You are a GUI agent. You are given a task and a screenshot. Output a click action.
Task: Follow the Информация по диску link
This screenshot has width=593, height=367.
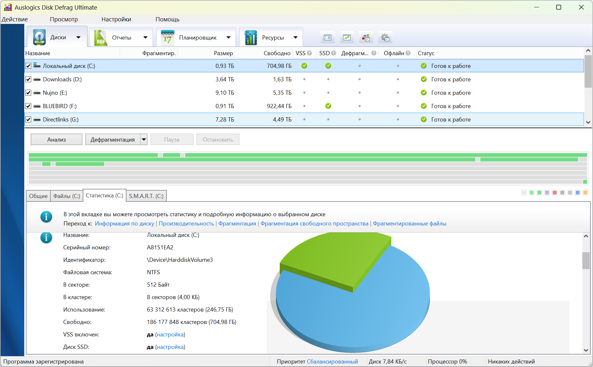[125, 224]
